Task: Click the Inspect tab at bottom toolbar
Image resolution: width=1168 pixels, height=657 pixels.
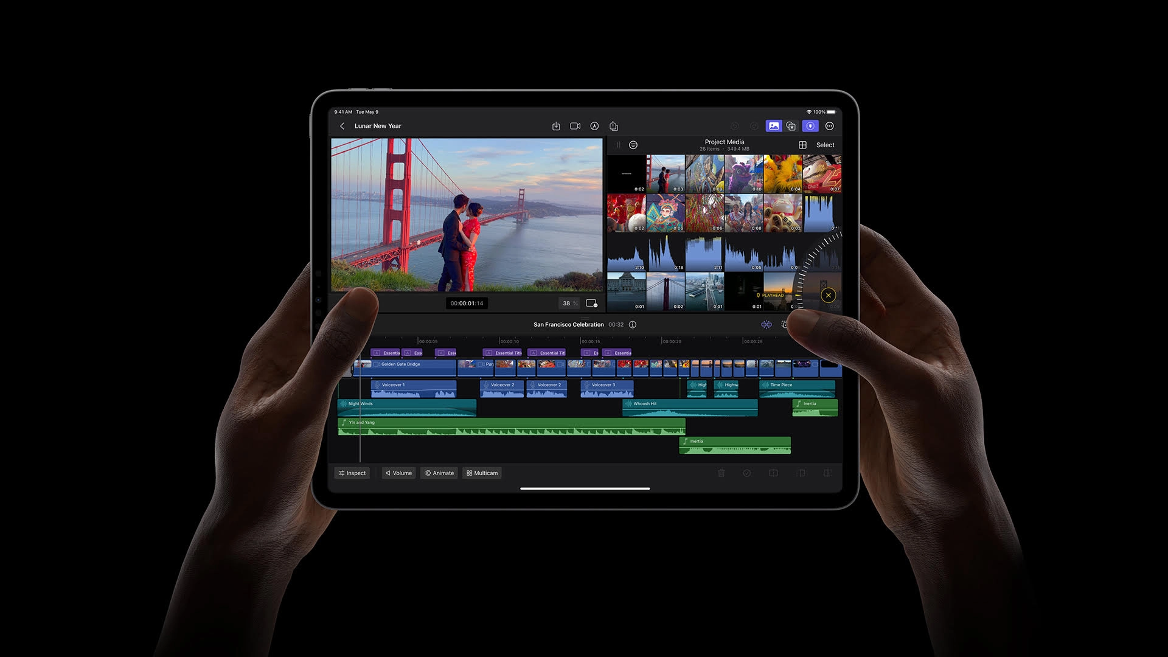Action: [x=353, y=473]
